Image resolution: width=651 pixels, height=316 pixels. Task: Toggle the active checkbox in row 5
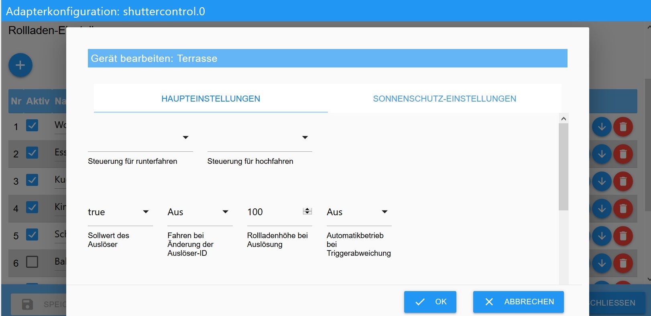point(32,234)
